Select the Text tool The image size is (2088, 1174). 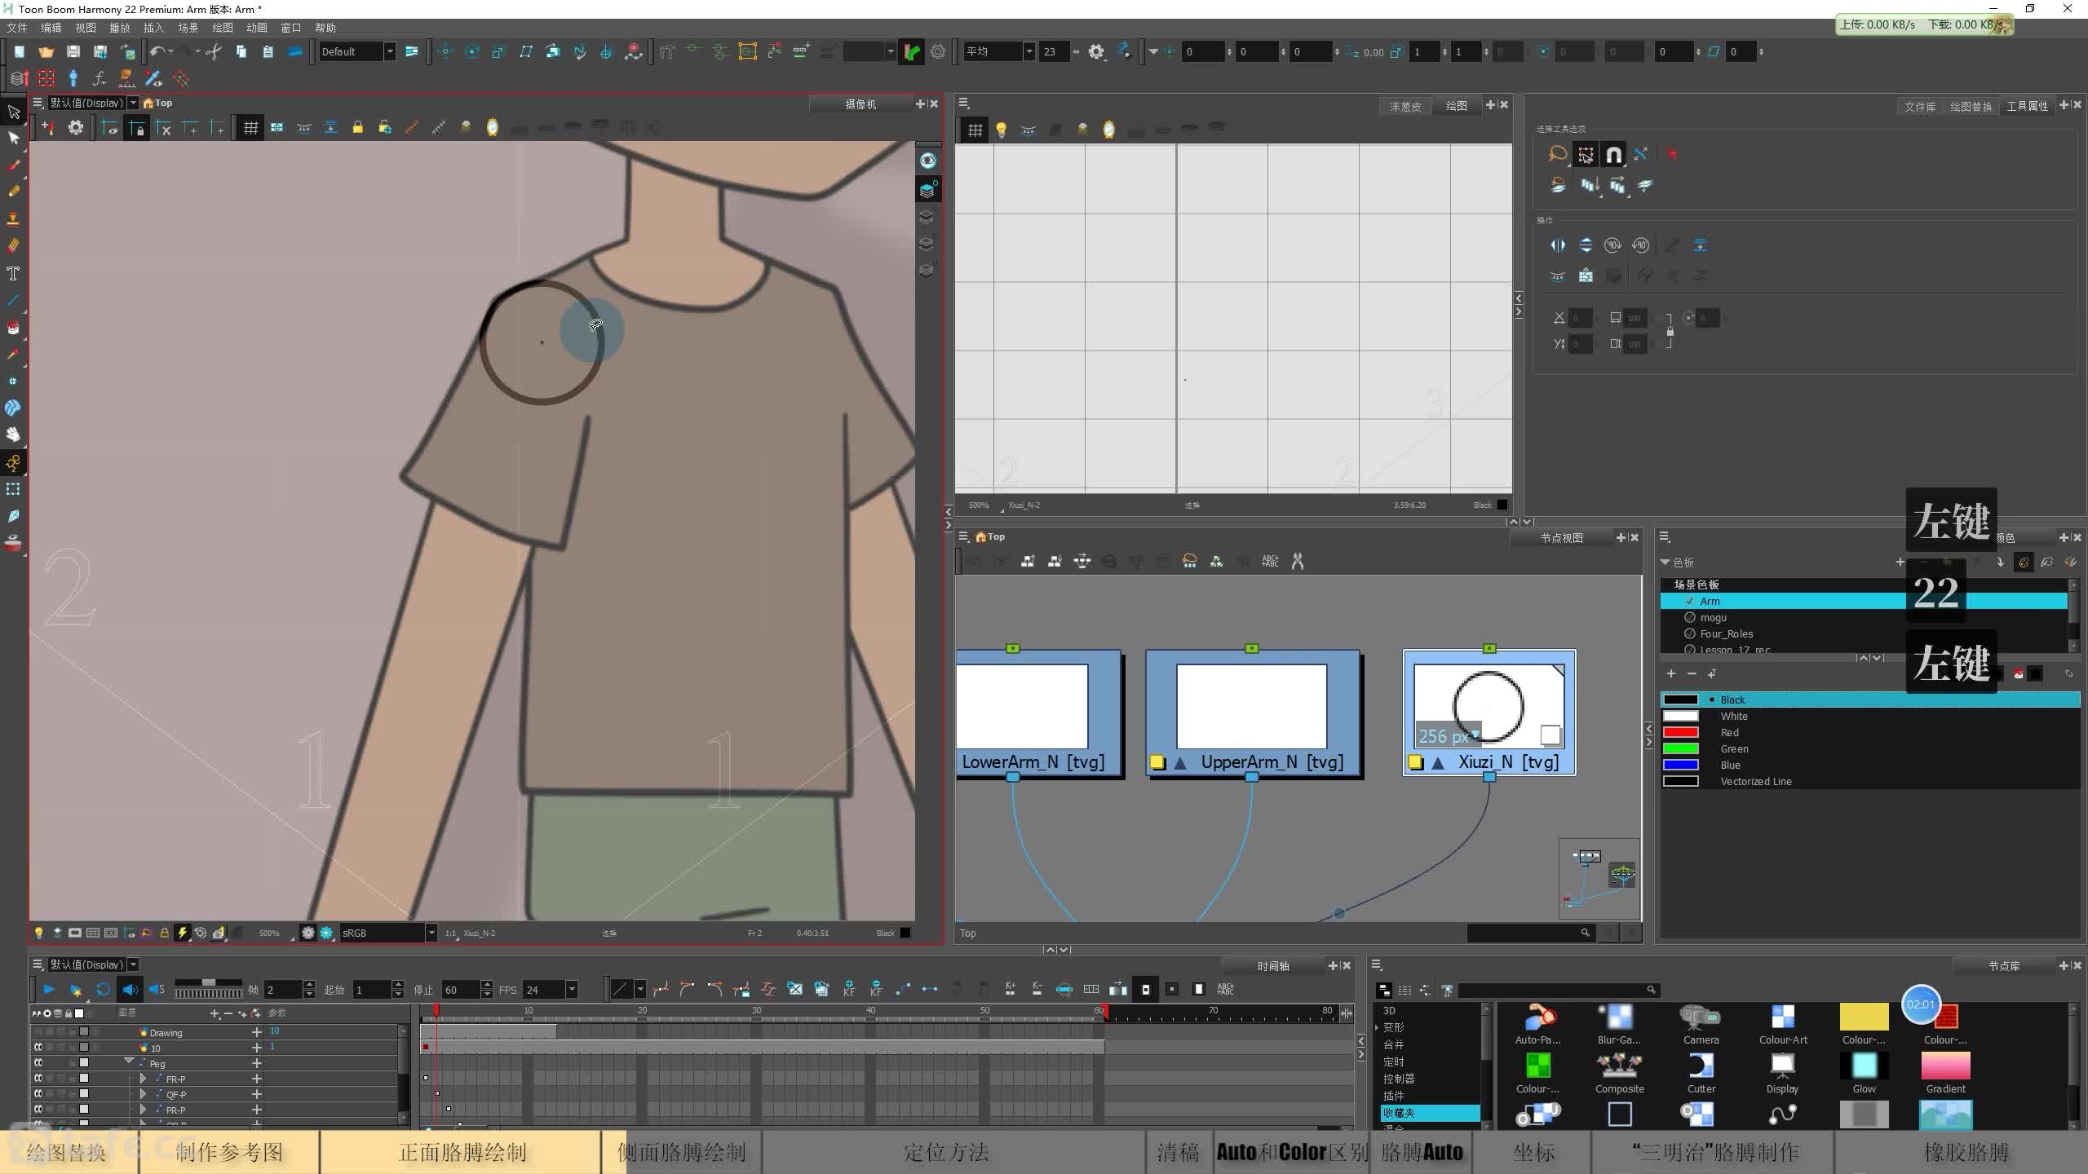(x=14, y=273)
